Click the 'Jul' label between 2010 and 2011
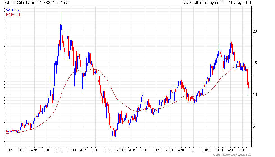This screenshot has height=157, width=275. click(x=193, y=150)
